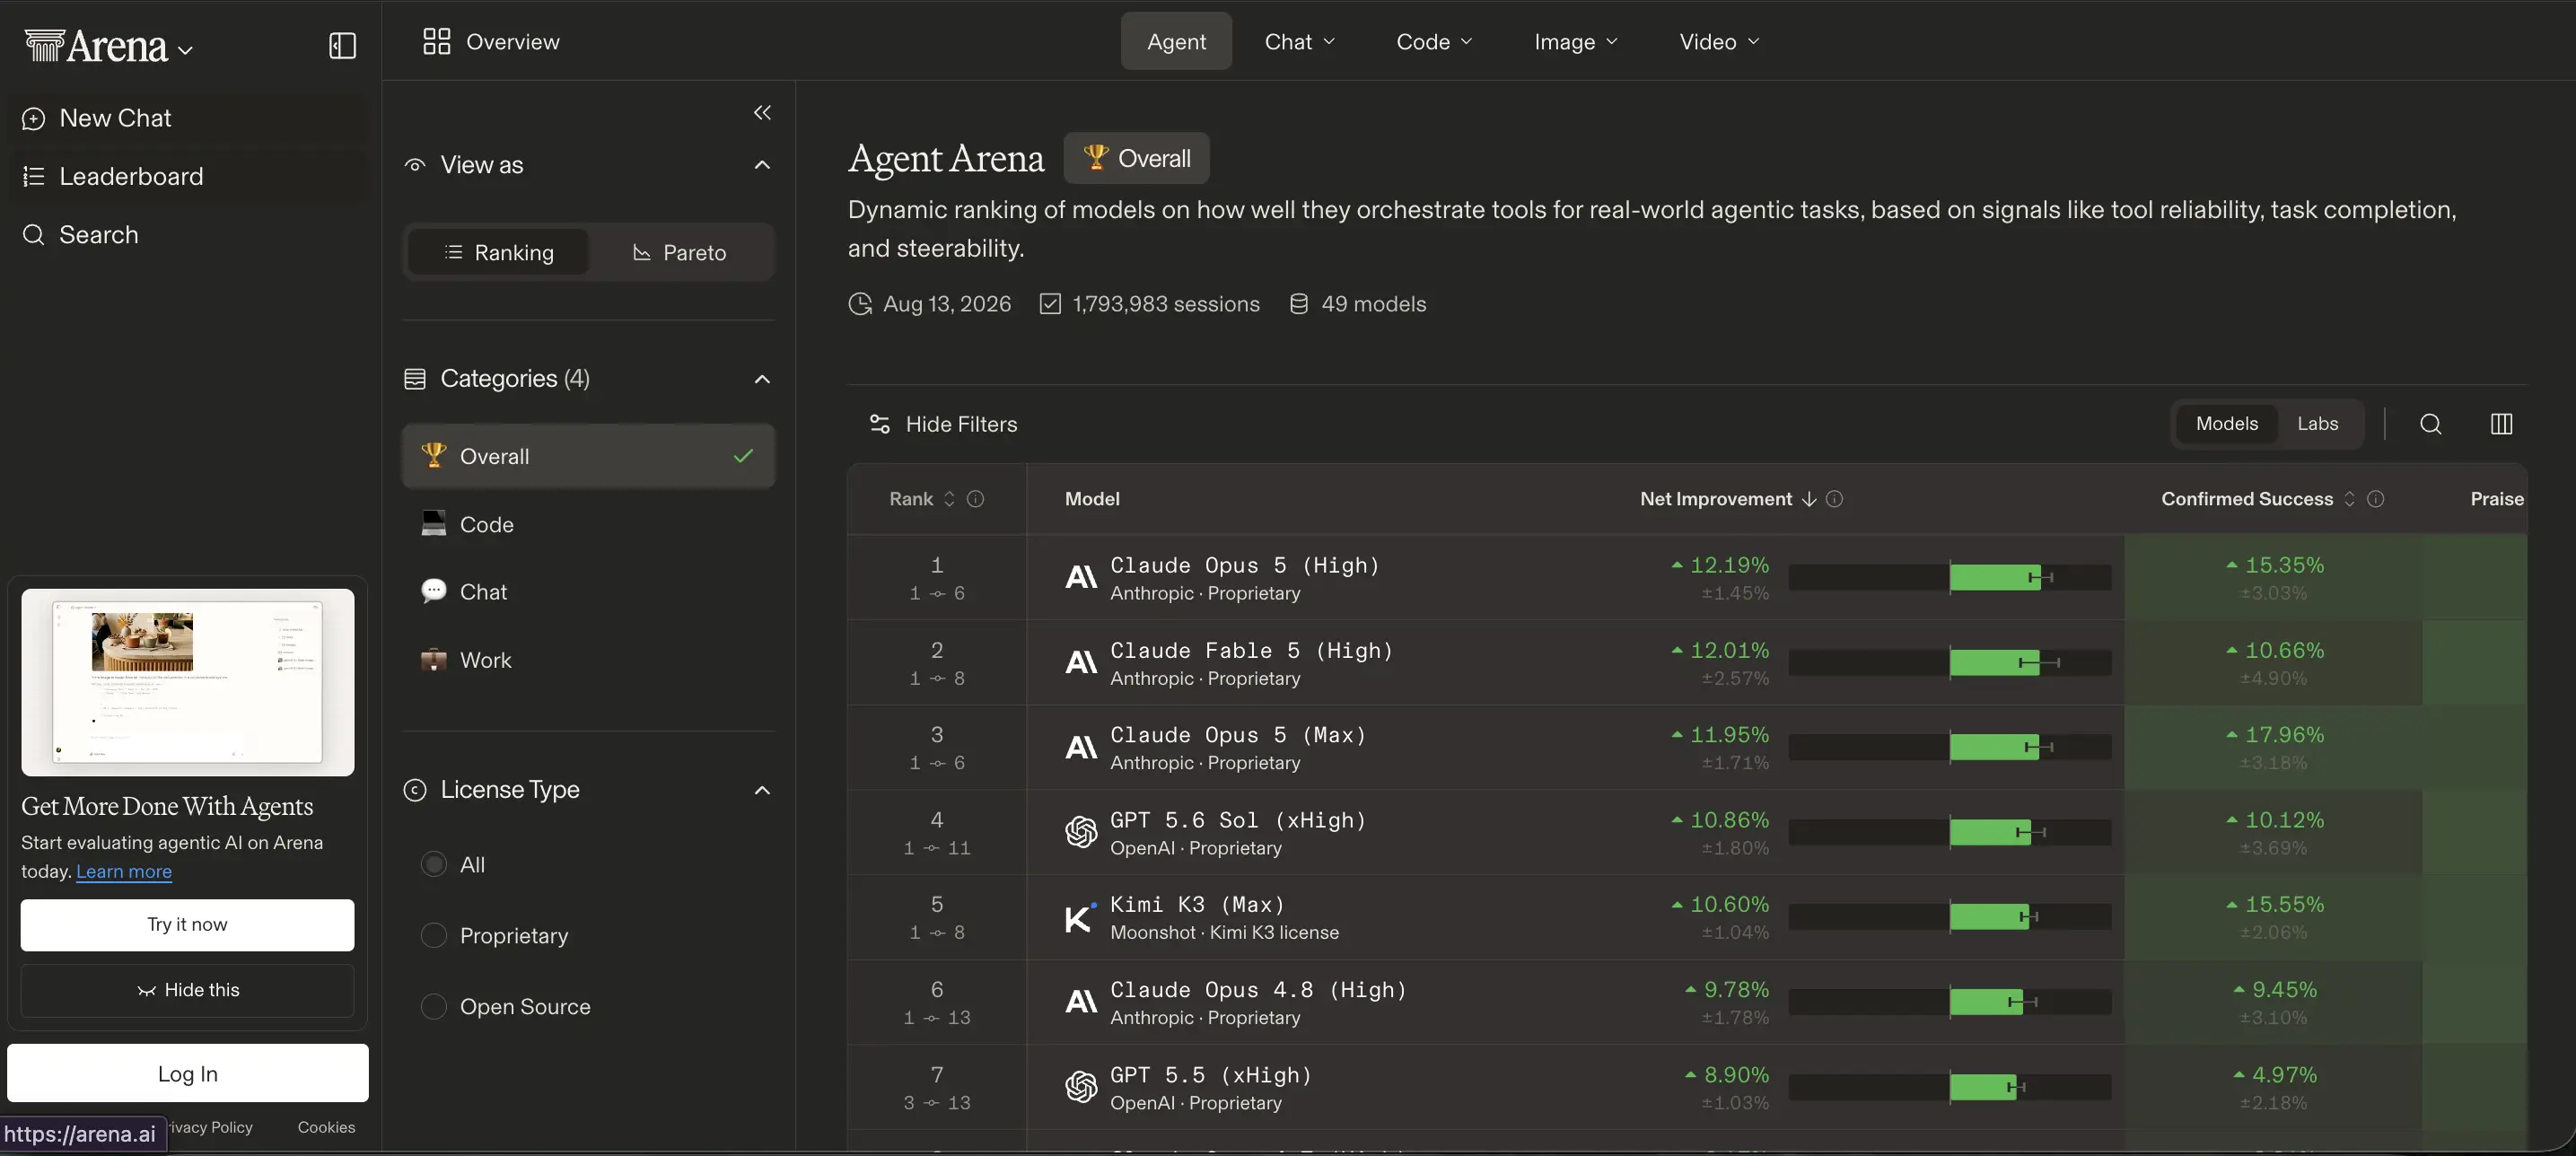Open the Chat dropdown menu
This screenshot has width=2576, height=1156.
[1299, 41]
